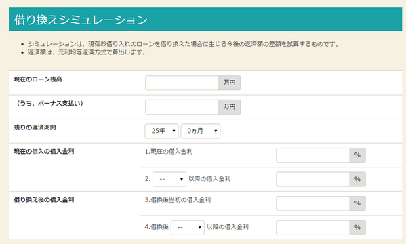The height and width of the screenshot is (244, 406).
Task: Click the note 返済額は、元利均等返済方式で算出します。
Action: 87,52
